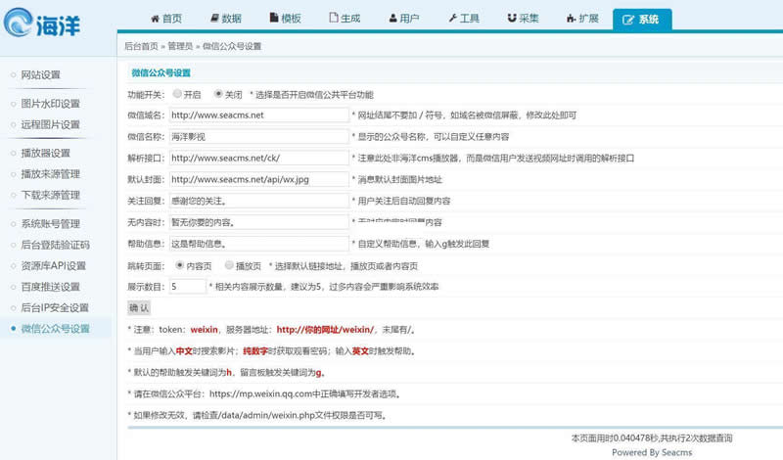Click the 海洋 logo

tap(42, 23)
